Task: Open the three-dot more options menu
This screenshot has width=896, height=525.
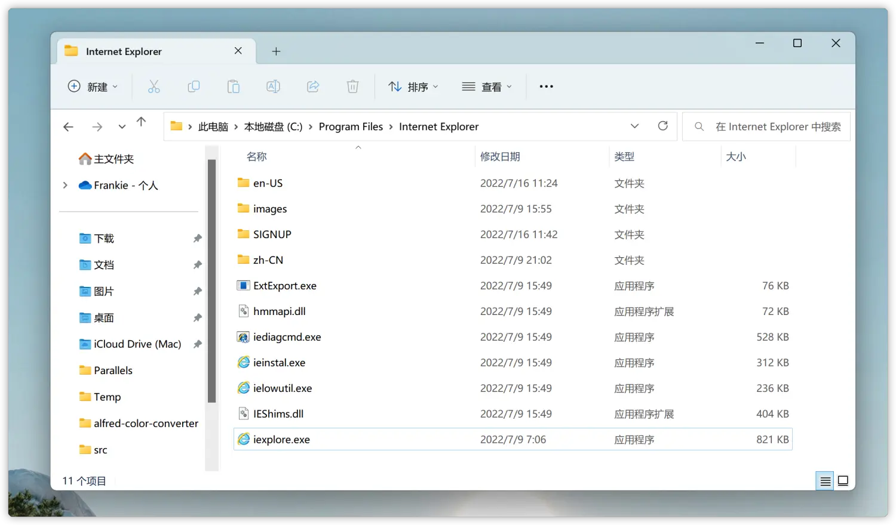Action: 546,87
